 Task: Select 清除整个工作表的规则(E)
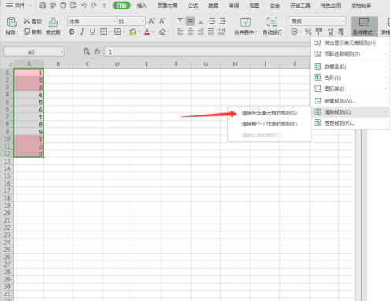click(x=270, y=124)
